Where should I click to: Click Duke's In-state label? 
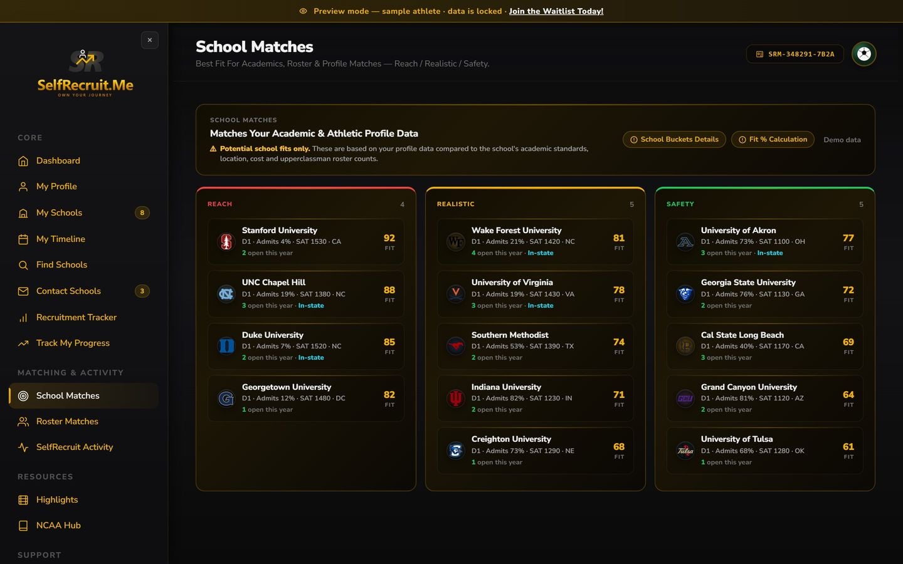click(x=311, y=358)
